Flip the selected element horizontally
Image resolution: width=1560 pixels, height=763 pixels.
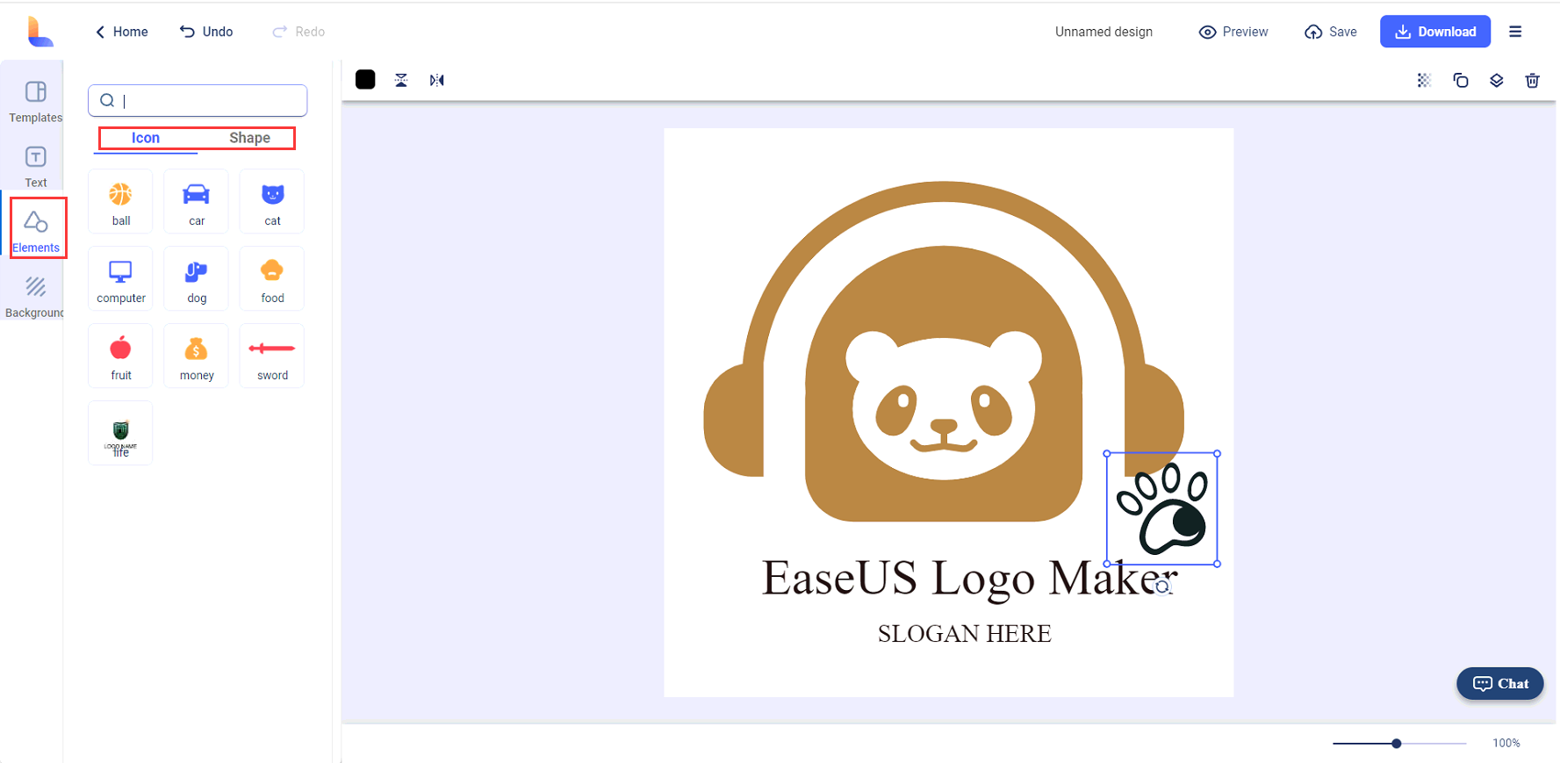437,80
